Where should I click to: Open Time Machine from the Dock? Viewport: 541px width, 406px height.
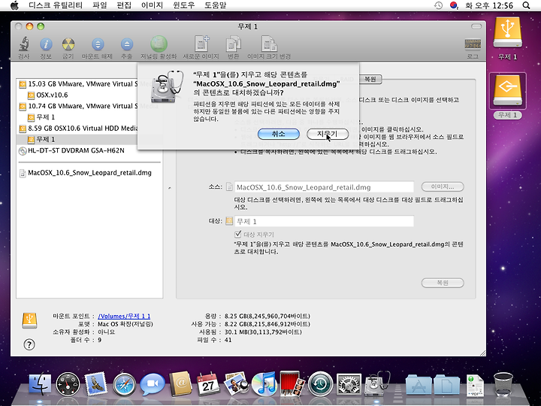321,384
